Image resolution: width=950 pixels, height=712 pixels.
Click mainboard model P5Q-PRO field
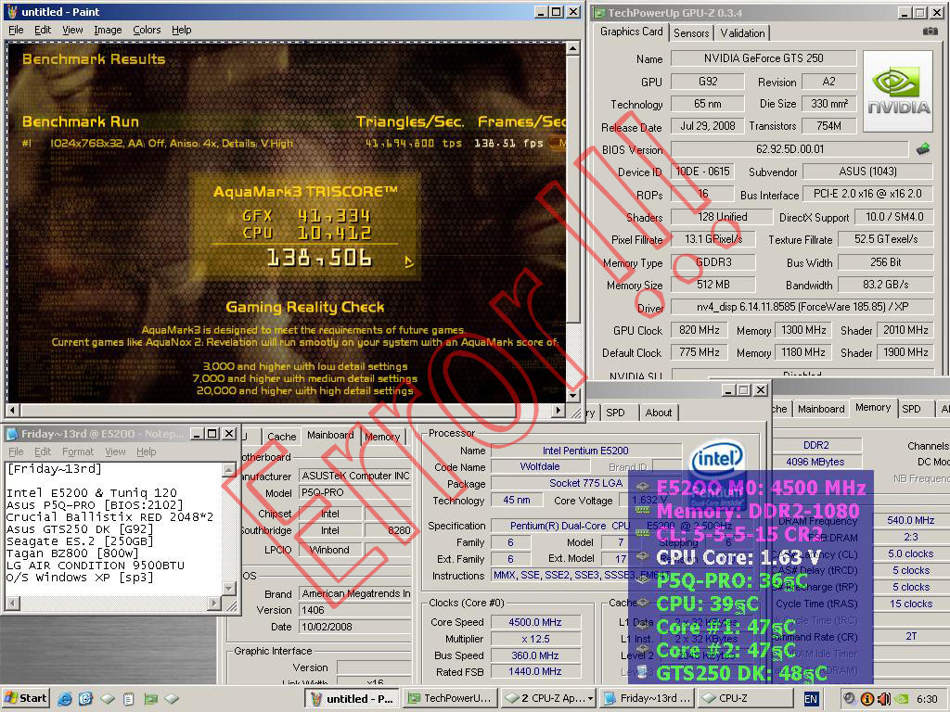pos(355,493)
